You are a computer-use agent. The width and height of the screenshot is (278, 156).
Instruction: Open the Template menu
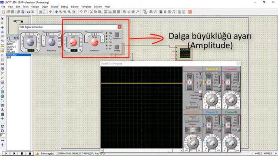click(x=86, y=6)
